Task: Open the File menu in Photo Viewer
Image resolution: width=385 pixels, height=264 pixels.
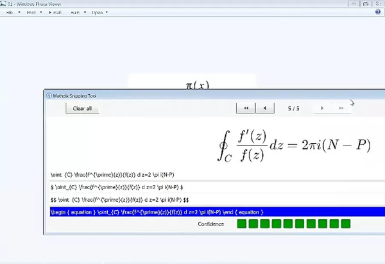Action: [x=10, y=12]
